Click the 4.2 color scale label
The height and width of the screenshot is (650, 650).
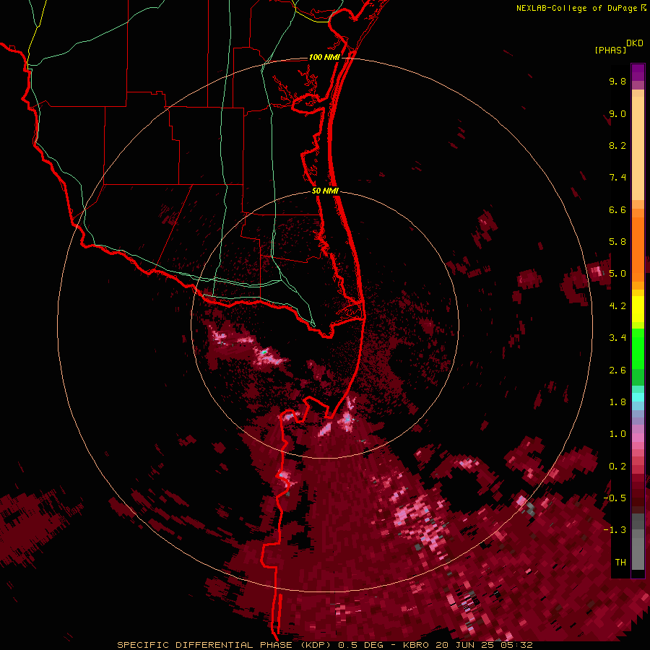point(617,306)
